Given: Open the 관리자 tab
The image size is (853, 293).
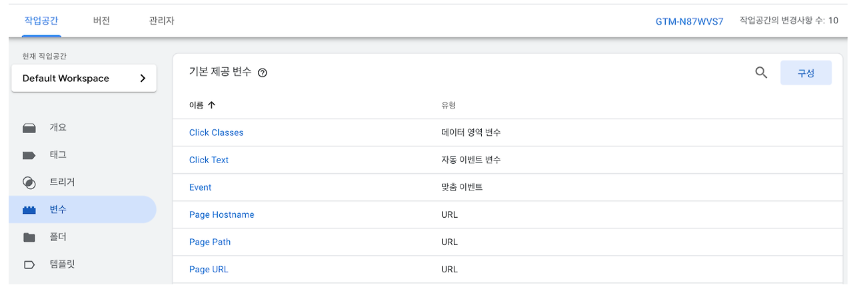Looking at the screenshot, I should point(161,21).
